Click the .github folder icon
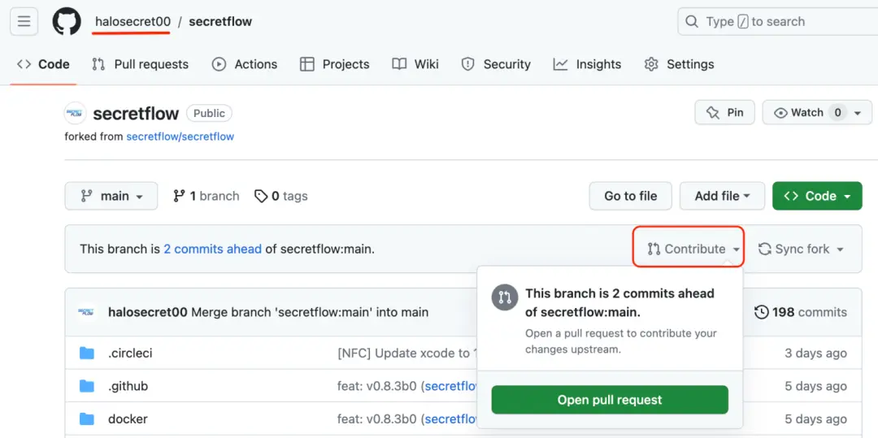 (x=87, y=386)
